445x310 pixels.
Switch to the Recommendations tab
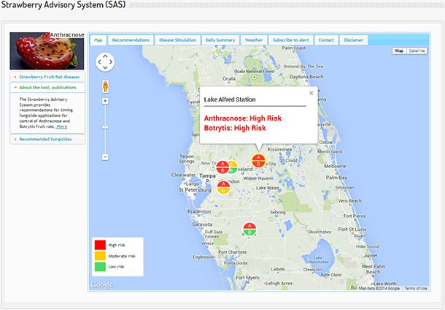click(131, 40)
